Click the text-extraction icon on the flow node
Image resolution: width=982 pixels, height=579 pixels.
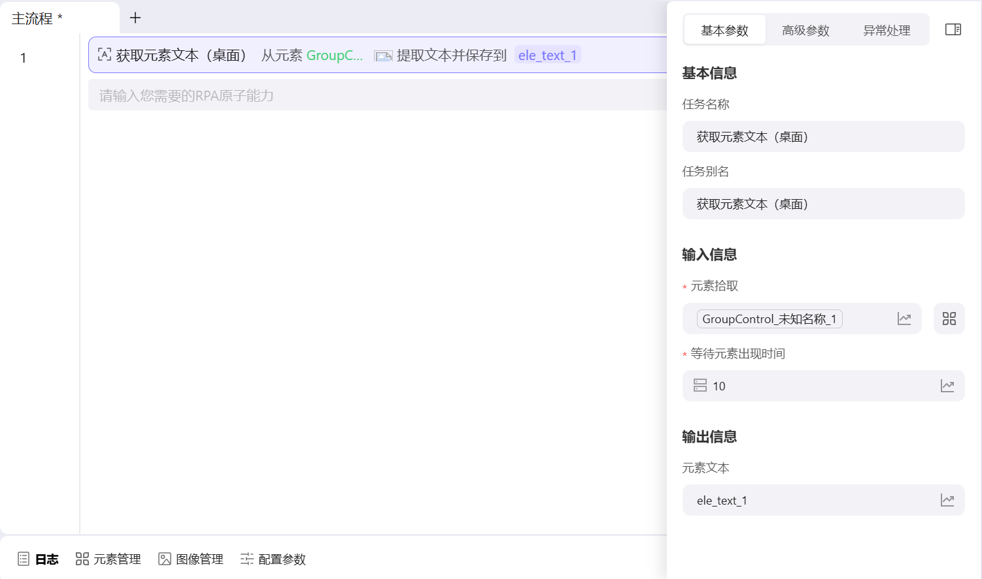(x=105, y=55)
